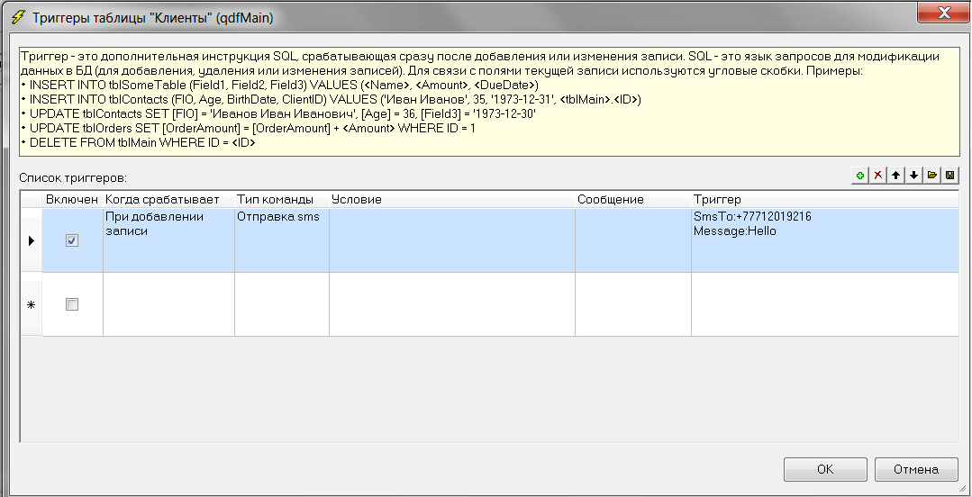Open the 'При добавлении записи' cell dropdown

(168, 240)
